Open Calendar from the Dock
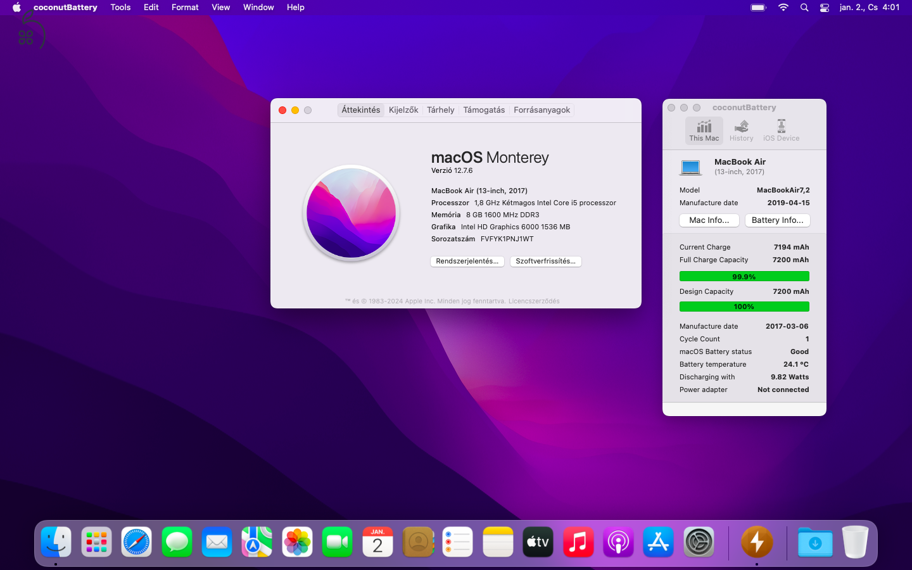Screen dimensions: 912x570 pos(378,542)
